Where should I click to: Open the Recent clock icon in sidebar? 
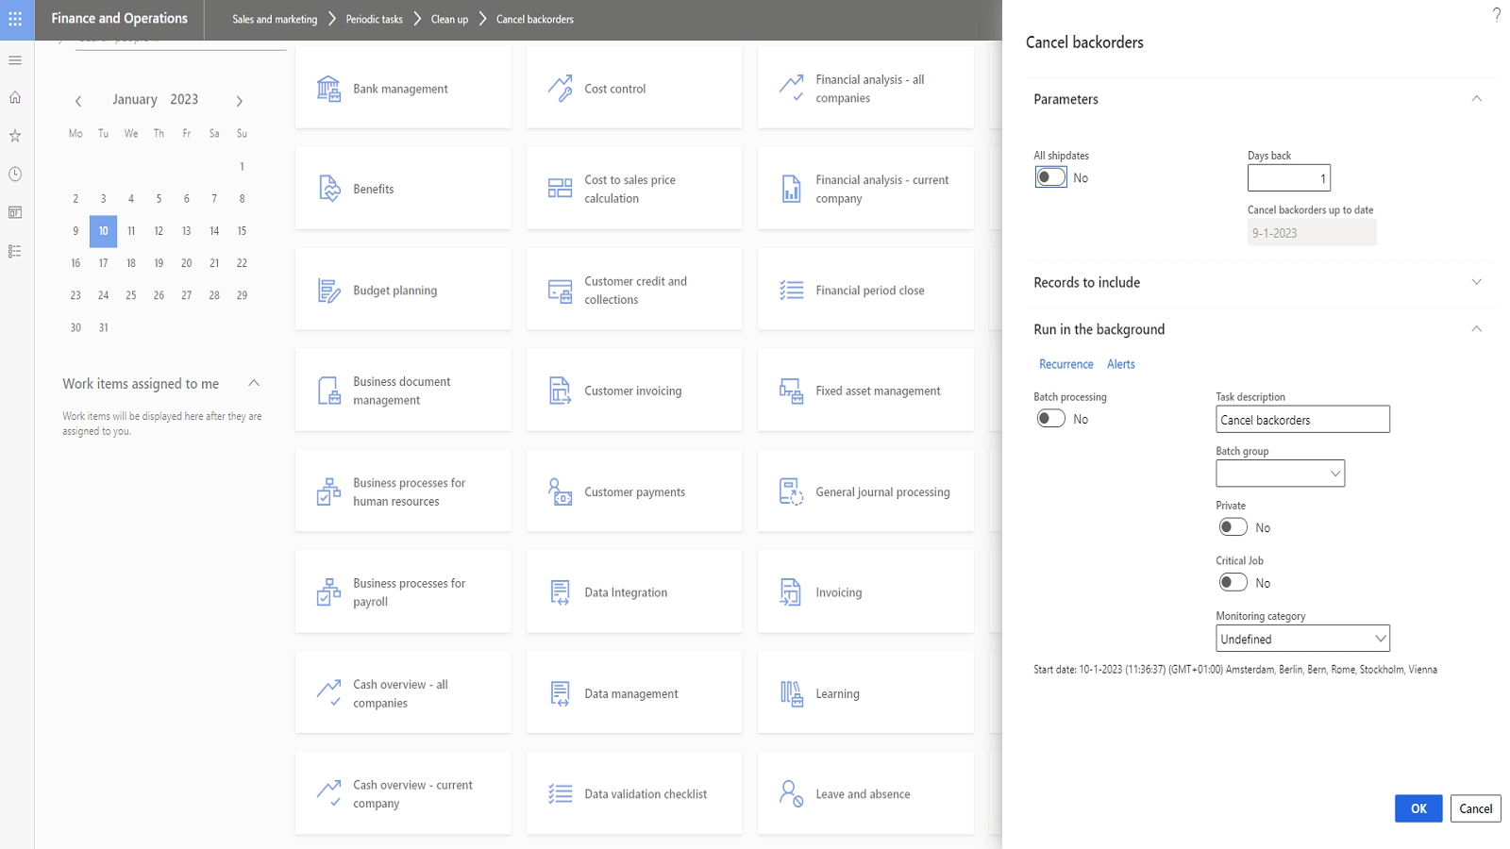coord(15,175)
